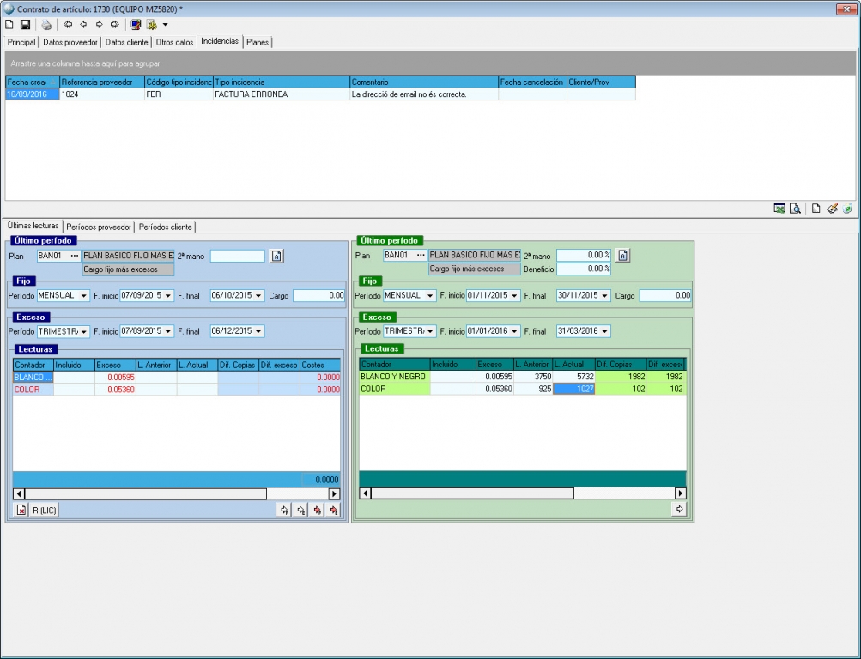The image size is (861, 659).
Task: Click last red arrow icon in blue panel footer
Action: tap(333, 511)
